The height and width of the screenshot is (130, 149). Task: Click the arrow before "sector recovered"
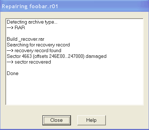point(10,62)
